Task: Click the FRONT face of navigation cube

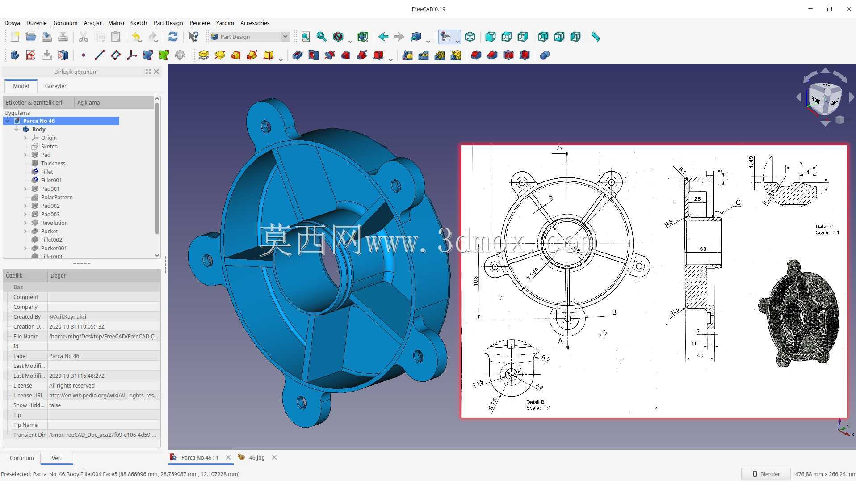Action: click(816, 100)
